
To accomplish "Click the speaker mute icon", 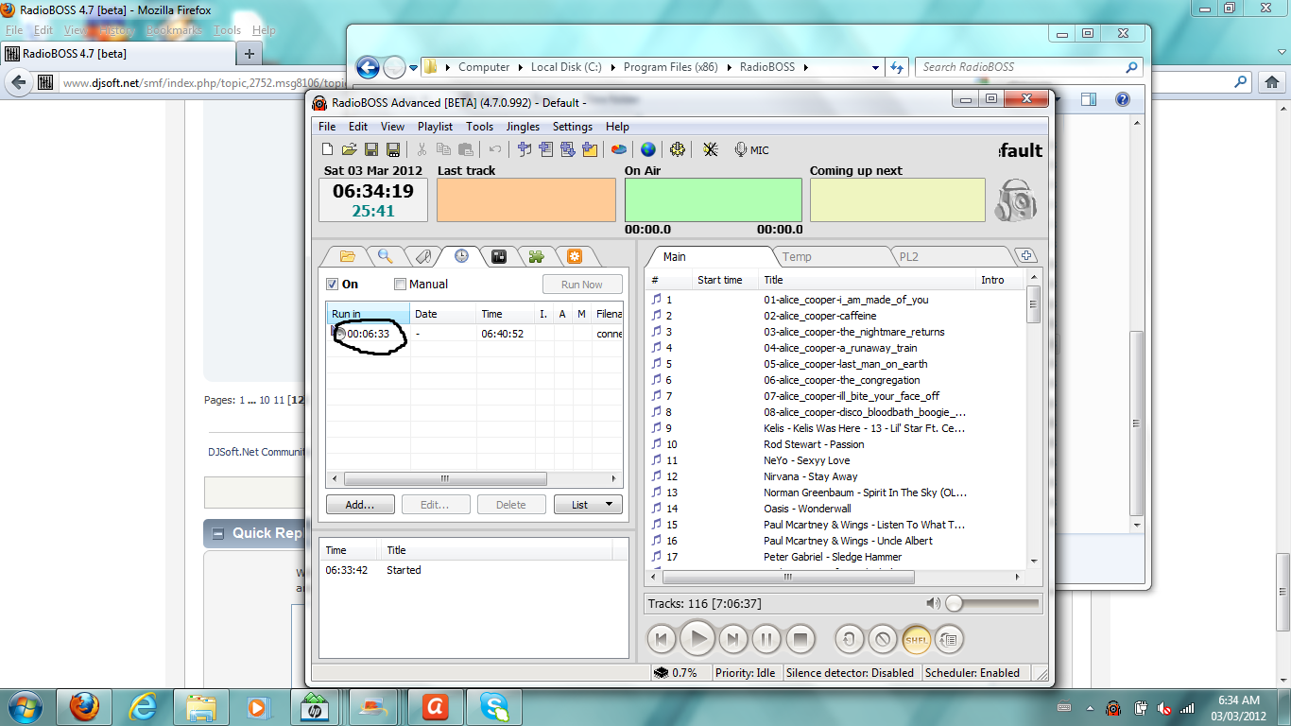I will [934, 603].
